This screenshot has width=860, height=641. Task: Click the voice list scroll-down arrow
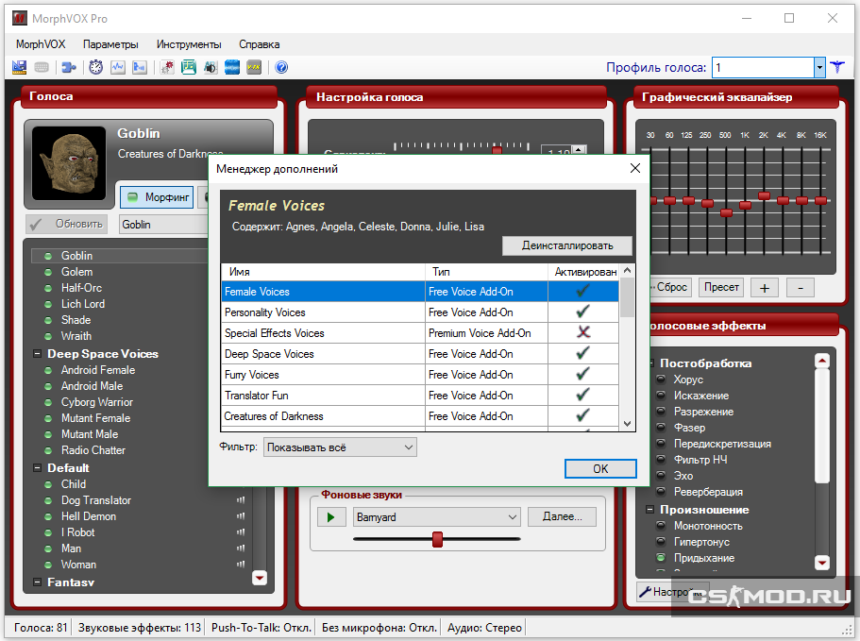(260, 578)
